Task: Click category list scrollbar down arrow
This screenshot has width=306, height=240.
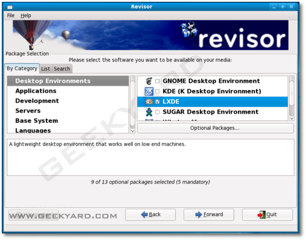Action: [x=132, y=131]
